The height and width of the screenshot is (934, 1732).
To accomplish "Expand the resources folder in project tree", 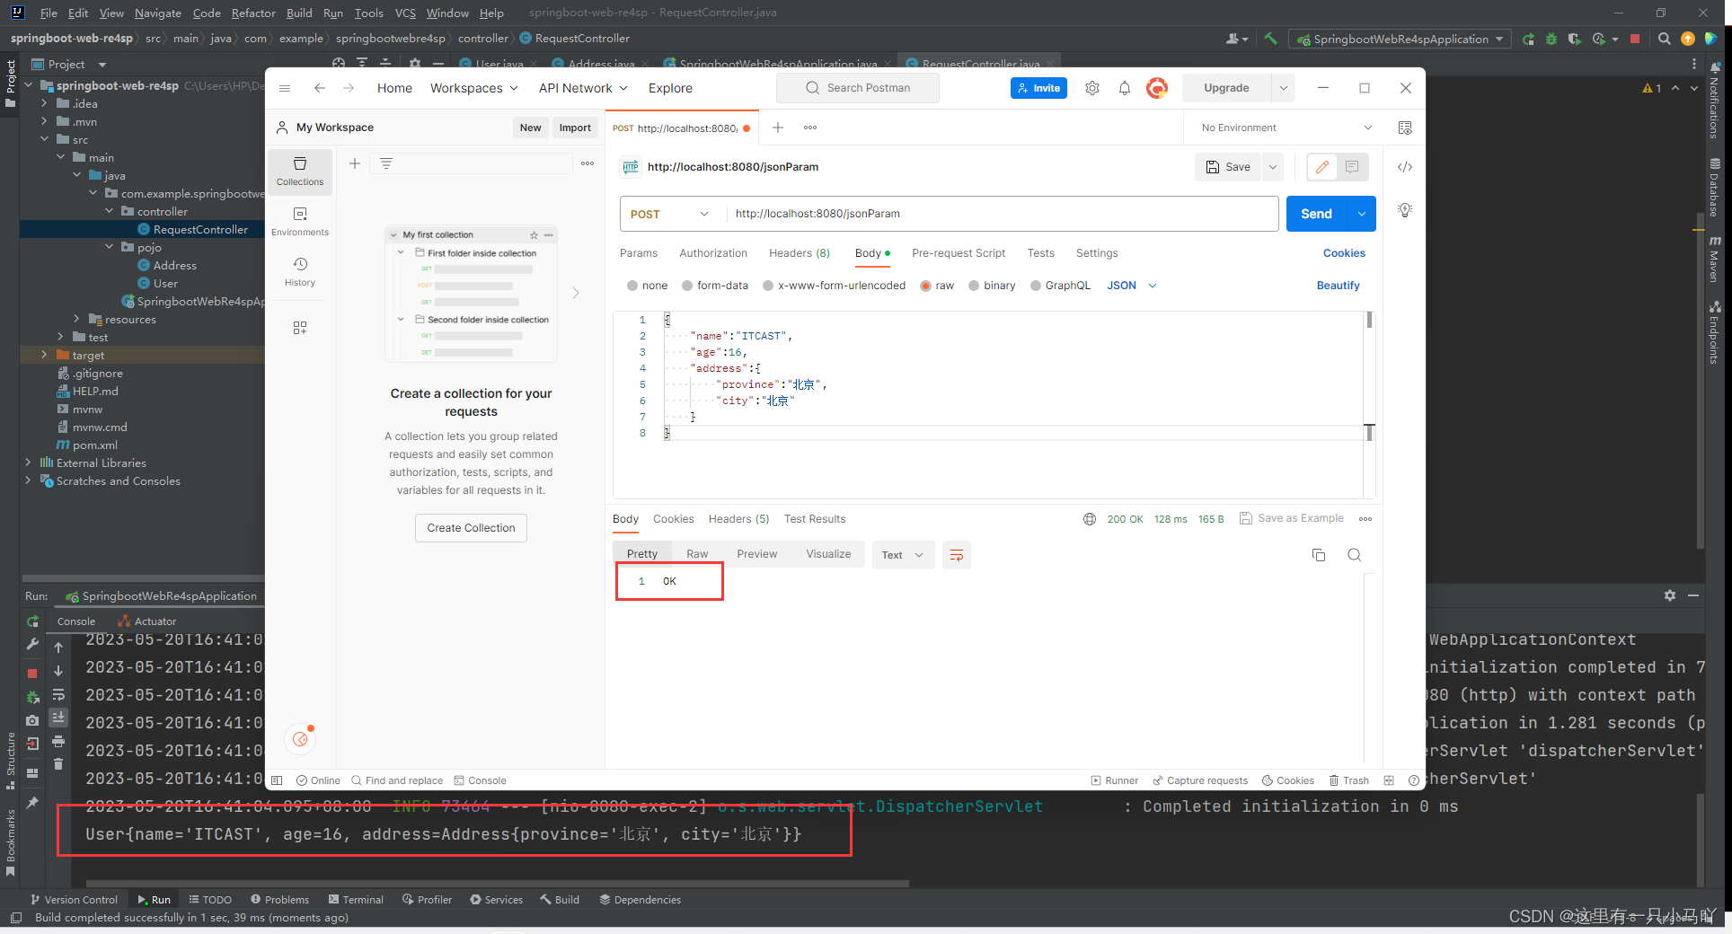I will 76,319.
